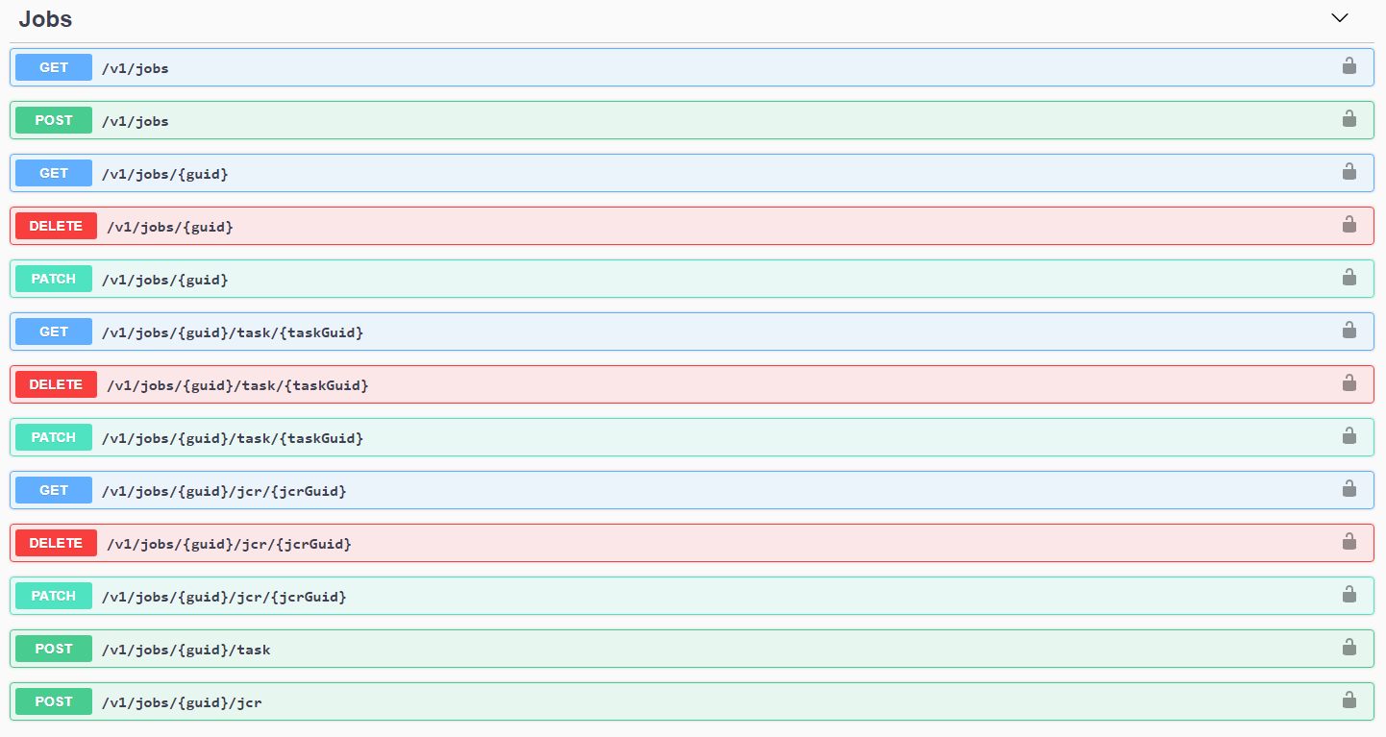Image resolution: width=1386 pixels, height=737 pixels.
Task: Collapse the Jobs section using the chevron
Action: click(x=1340, y=18)
